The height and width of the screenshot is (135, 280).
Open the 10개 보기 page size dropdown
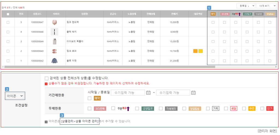click(266, 6)
